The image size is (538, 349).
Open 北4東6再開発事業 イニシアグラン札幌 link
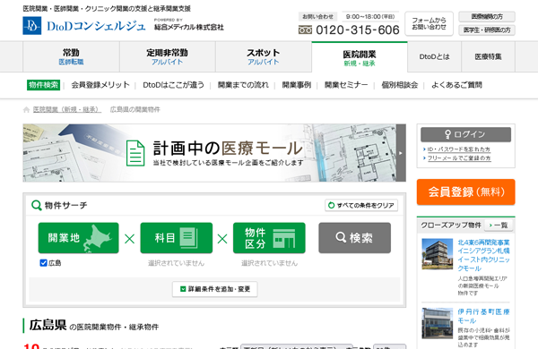coord(483,255)
